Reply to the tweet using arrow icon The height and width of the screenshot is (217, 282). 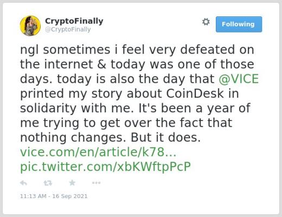tap(23, 183)
